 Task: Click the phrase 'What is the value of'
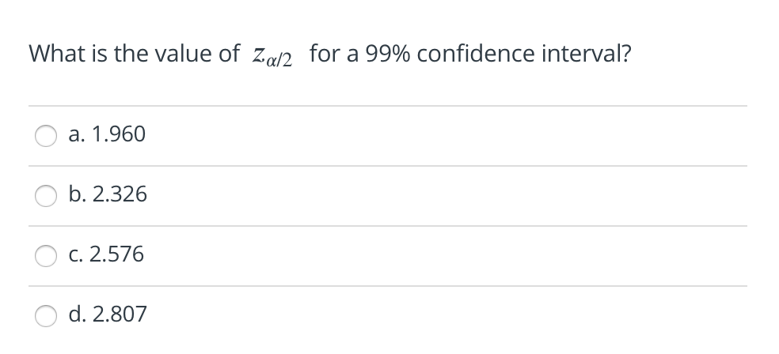134,53
